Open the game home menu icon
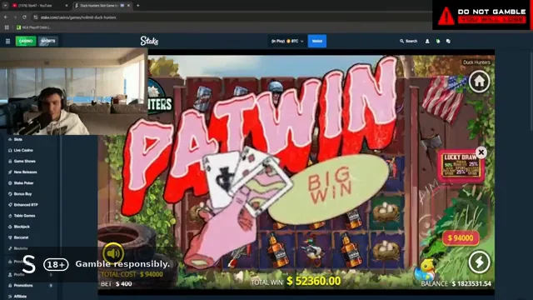This screenshot has height=300, width=533. [x=480, y=82]
